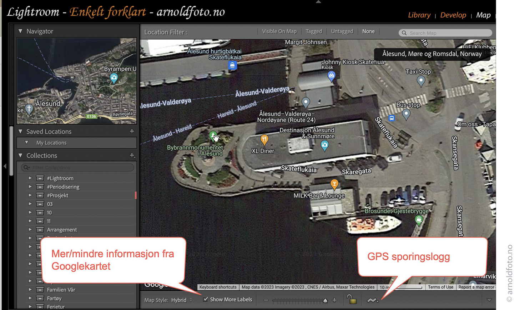514x310 pixels.
Task: Open the Map module
Action: 483,15
